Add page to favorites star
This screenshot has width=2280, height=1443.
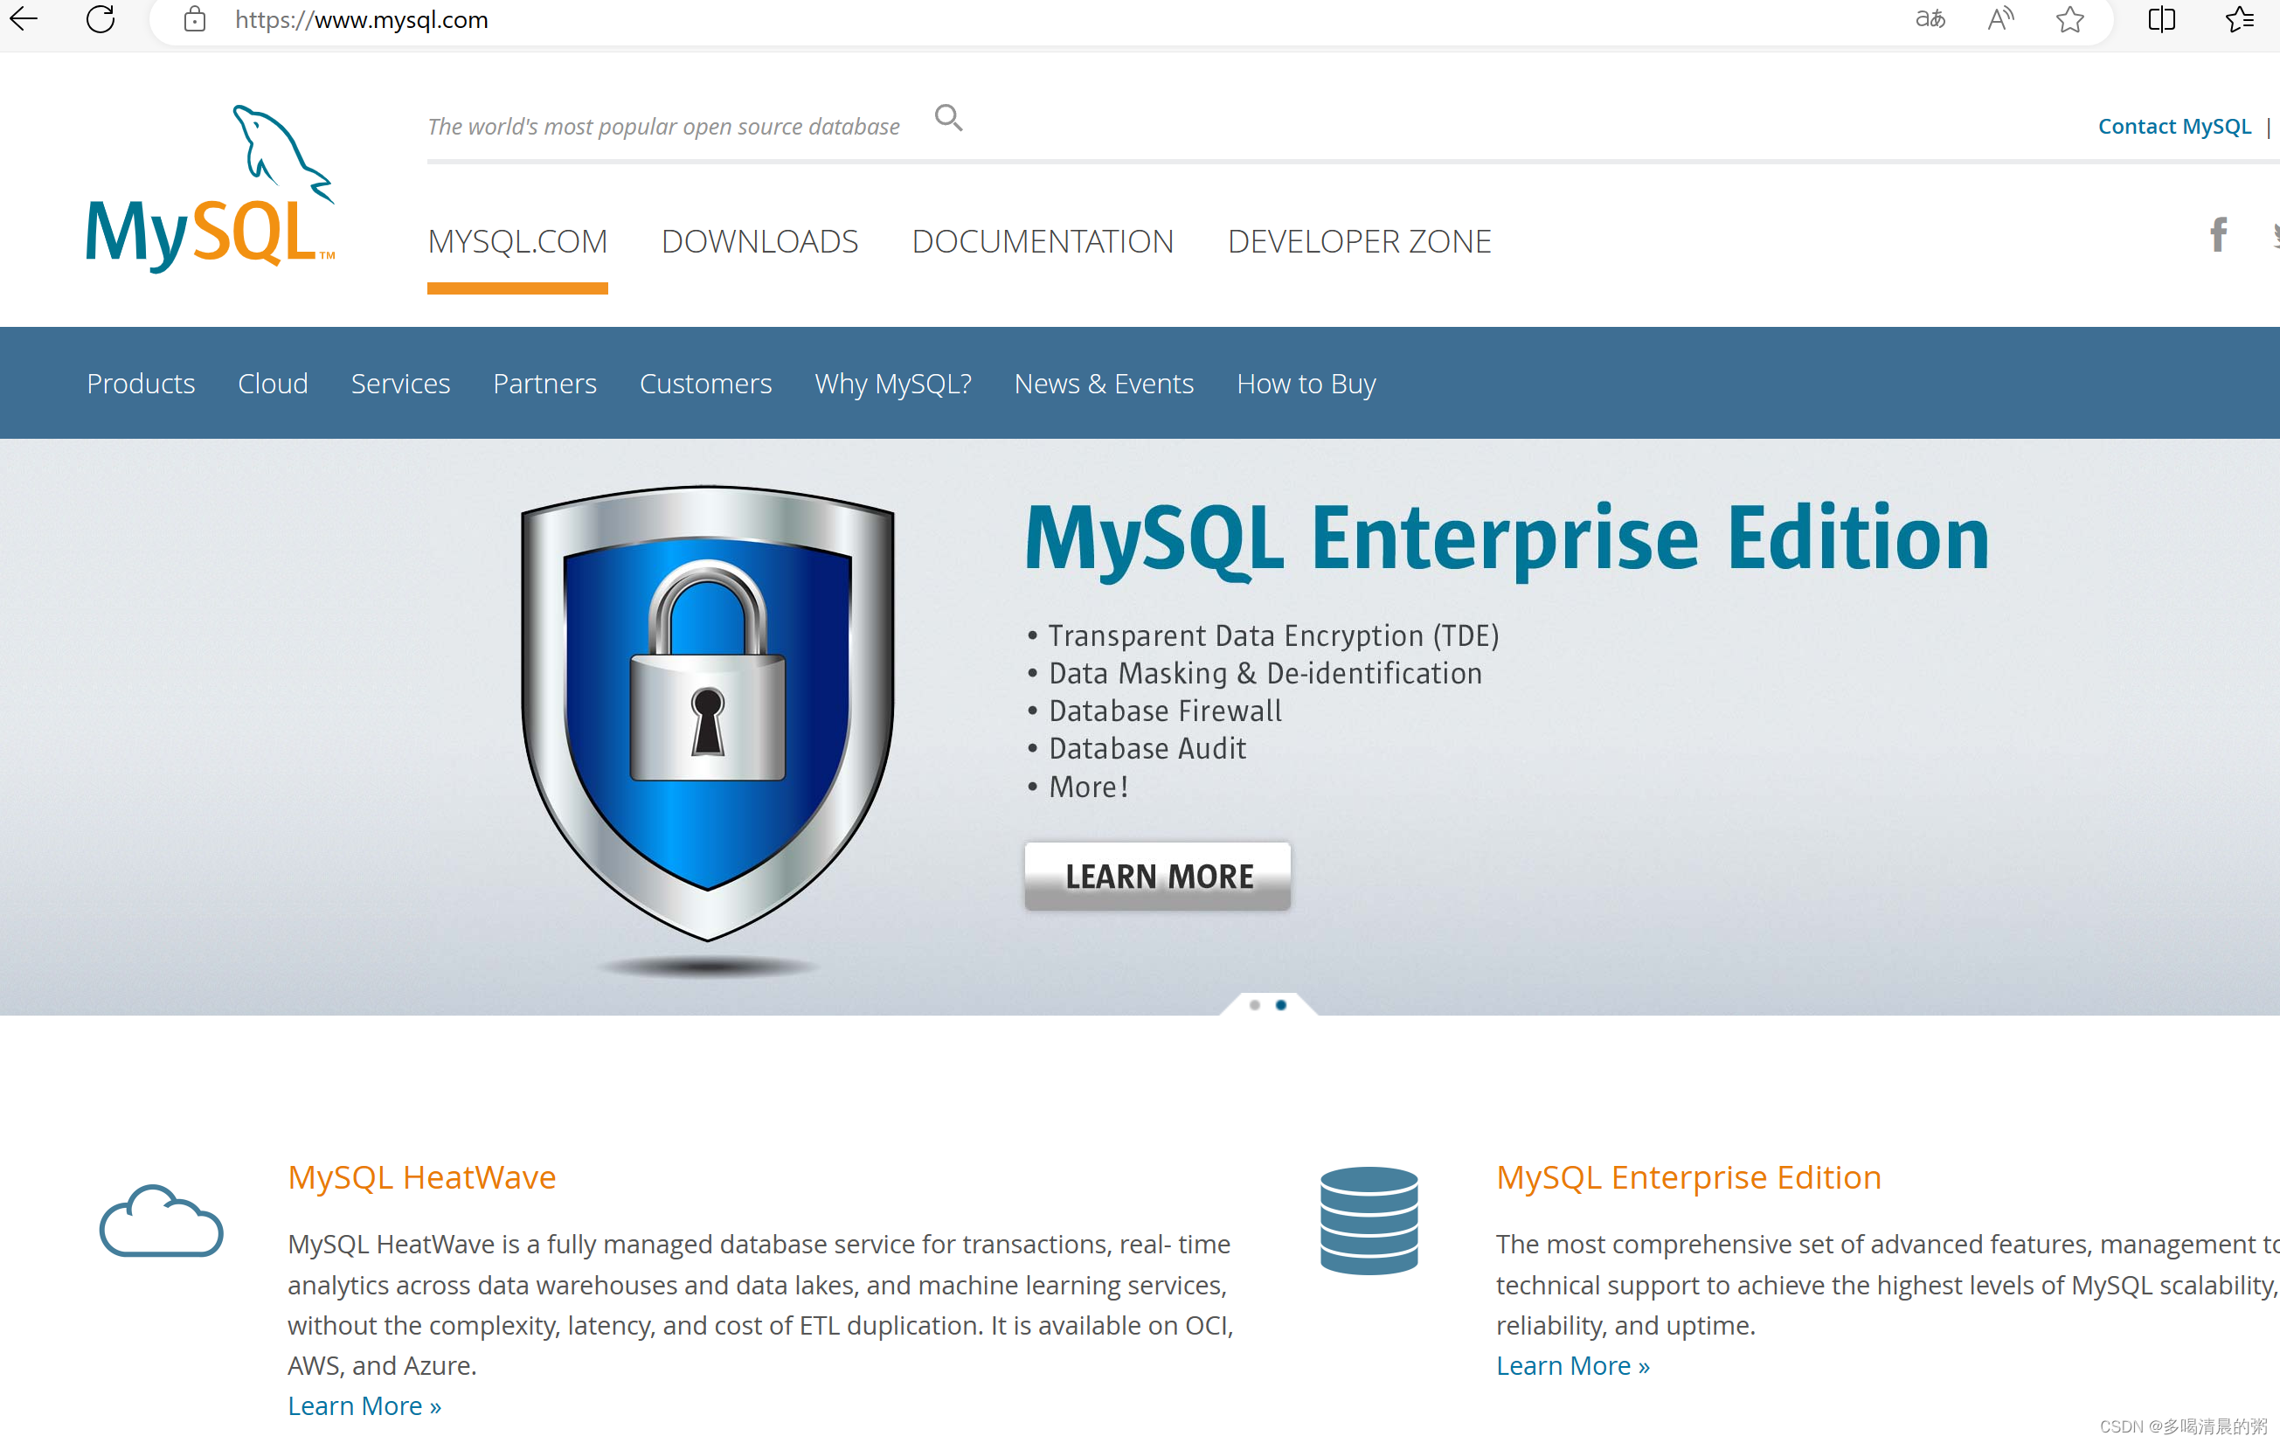(2069, 19)
